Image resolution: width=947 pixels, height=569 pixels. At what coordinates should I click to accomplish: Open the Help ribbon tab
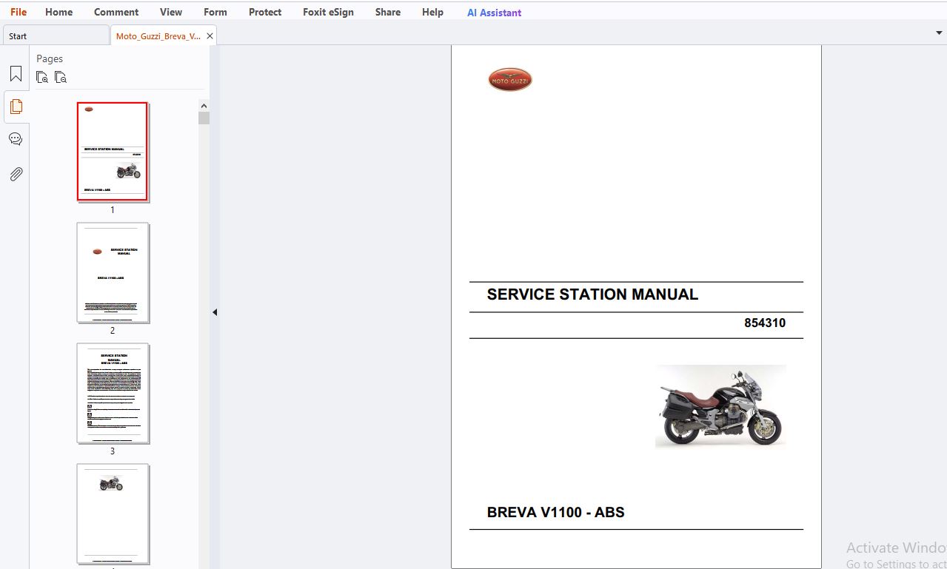click(x=432, y=12)
